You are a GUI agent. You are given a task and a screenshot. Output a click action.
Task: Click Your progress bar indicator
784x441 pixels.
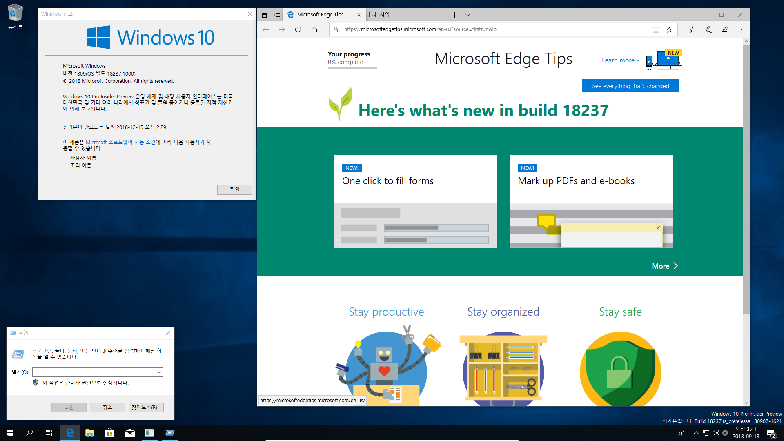[x=352, y=68]
